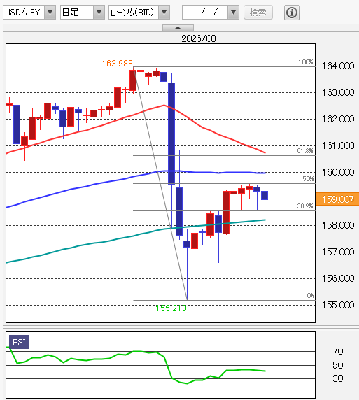Click the 検索 search button
Viewport: 359px width, 400px height.
(x=258, y=13)
